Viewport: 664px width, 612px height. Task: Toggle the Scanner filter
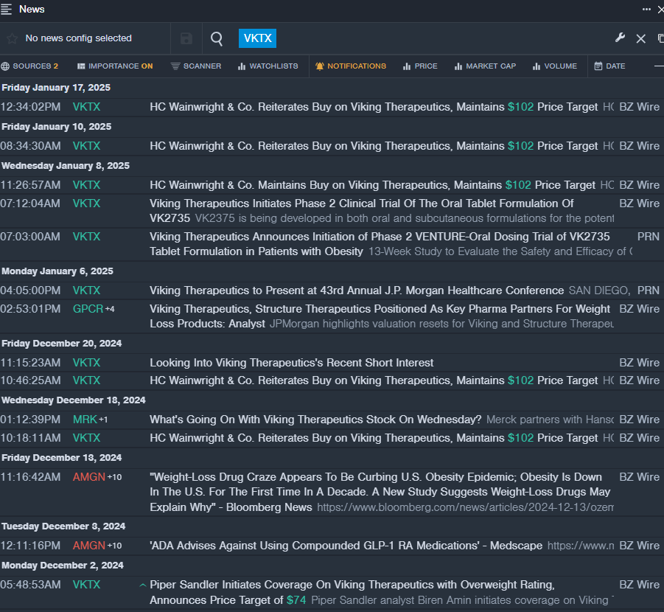pyautogui.click(x=196, y=66)
